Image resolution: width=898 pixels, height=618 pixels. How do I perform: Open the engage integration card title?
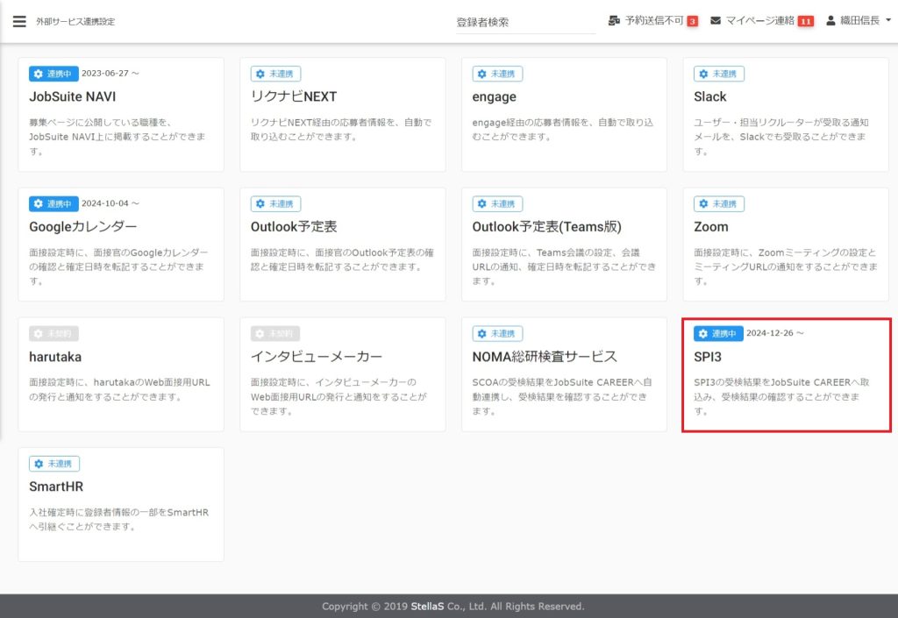coord(494,96)
